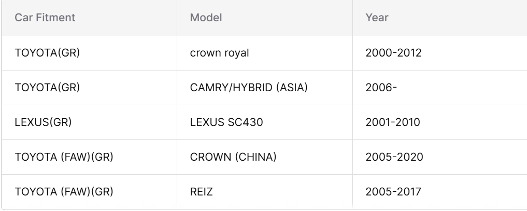527x211 pixels.
Task: Click TOYOTA (FAW)(GR) in the REIZ row
Action: (64, 191)
